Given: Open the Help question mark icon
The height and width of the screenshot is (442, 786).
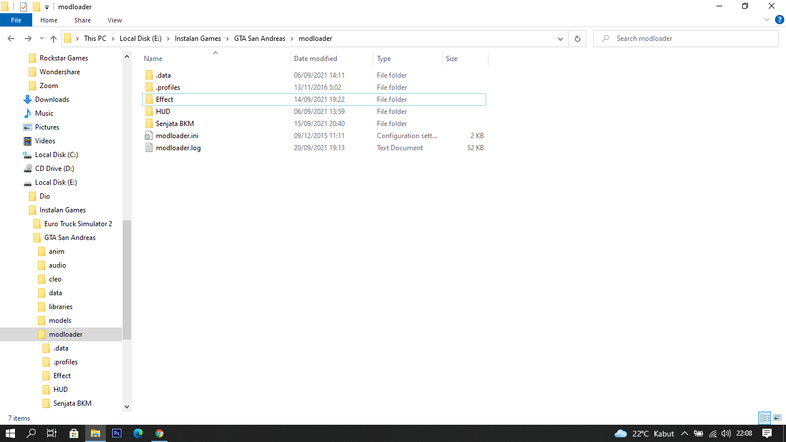Looking at the screenshot, I should [780, 20].
